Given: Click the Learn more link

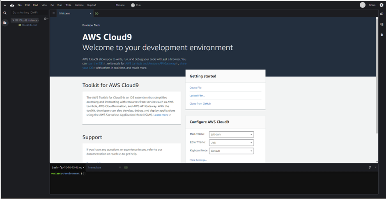Looking at the screenshot, I should pyautogui.click(x=162, y=115).
